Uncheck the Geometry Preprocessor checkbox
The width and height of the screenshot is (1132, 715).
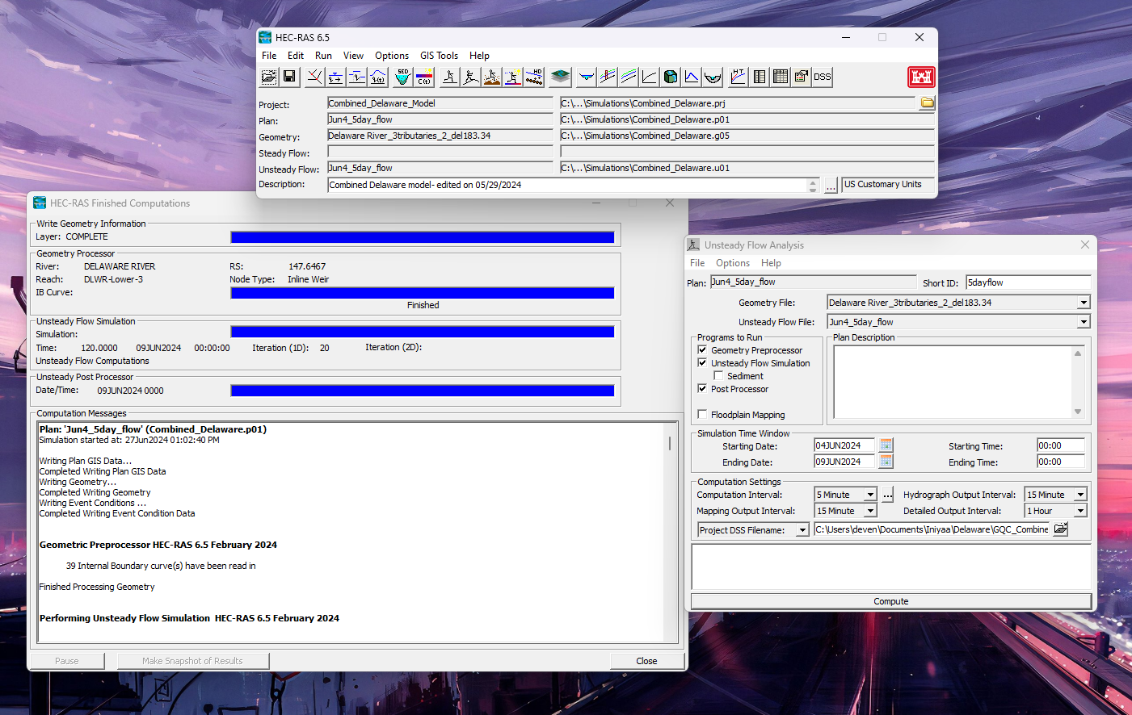(702, 350)
